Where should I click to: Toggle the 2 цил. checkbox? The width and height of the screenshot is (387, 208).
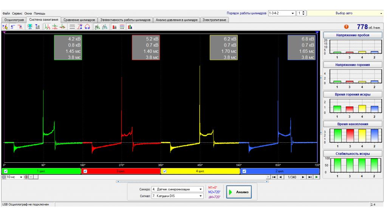(244, 171)
